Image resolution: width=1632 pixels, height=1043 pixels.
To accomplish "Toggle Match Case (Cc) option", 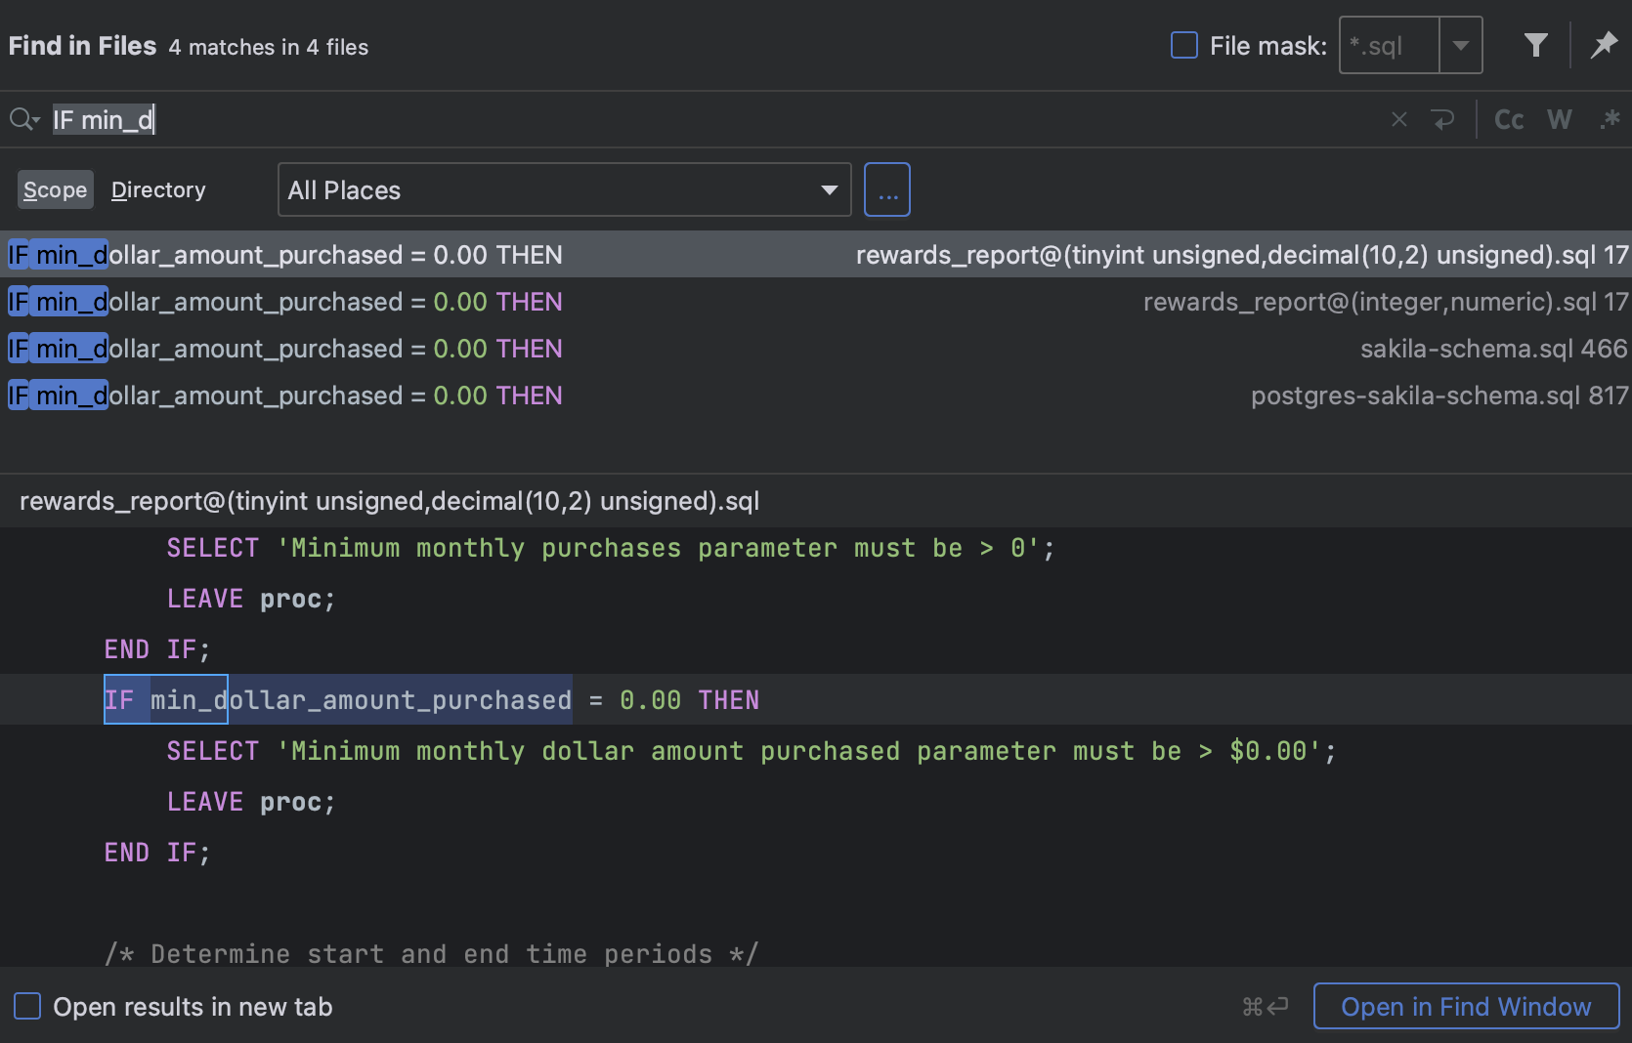I will point(1509,119).
